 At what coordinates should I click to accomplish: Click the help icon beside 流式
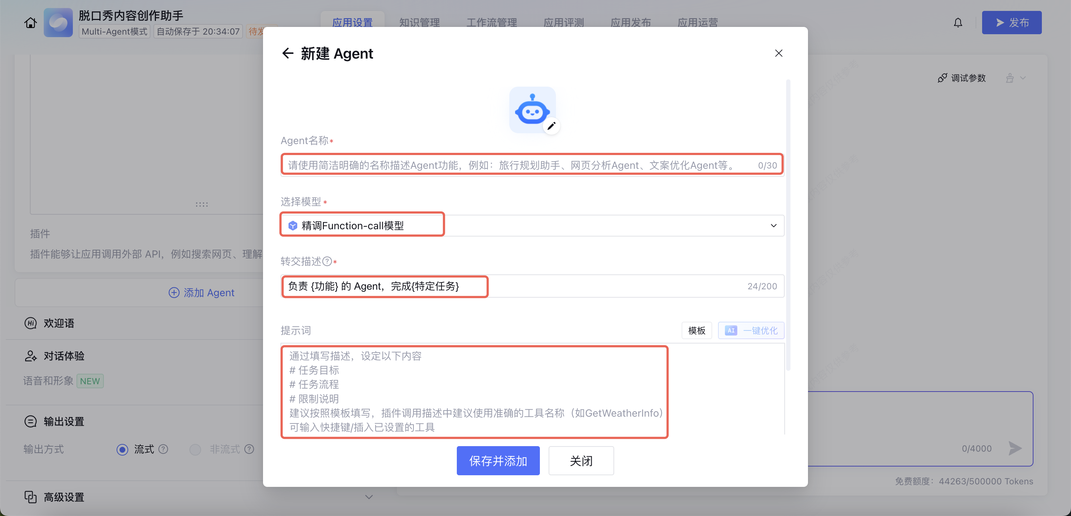164,449
